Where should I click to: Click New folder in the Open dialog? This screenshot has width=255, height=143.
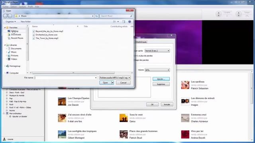pyautogui.click(x=25, y=21)
